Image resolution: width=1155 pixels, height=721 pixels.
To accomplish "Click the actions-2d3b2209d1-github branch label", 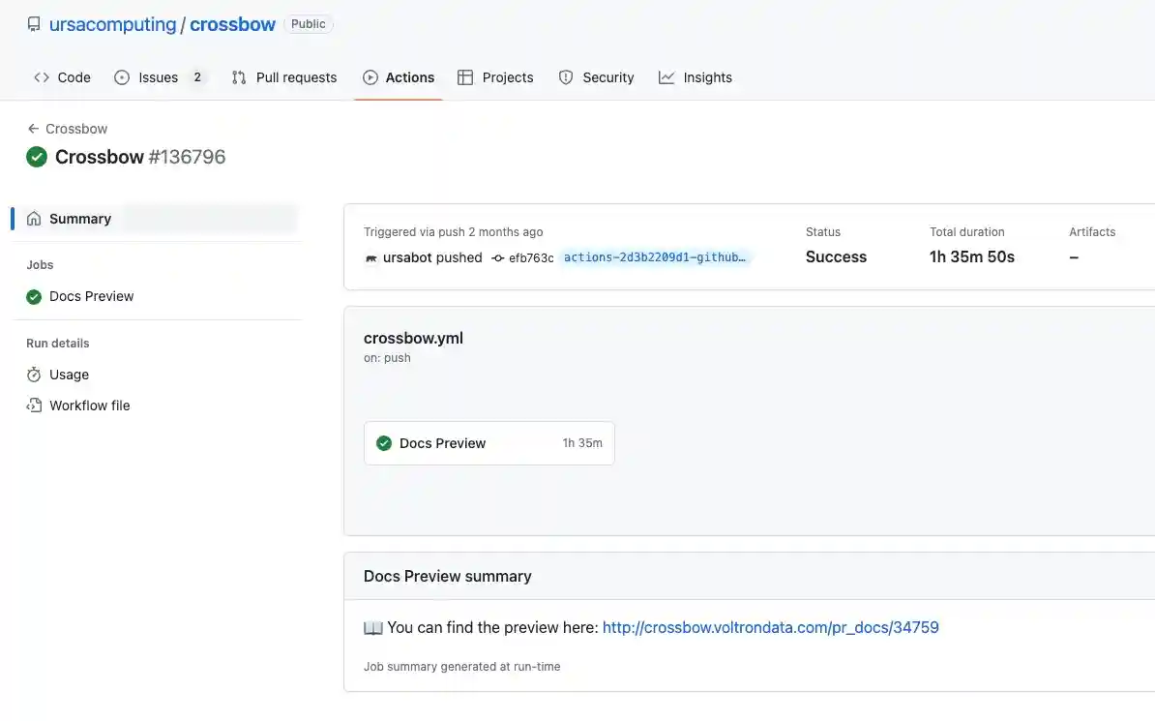I will tap(655, 256).
